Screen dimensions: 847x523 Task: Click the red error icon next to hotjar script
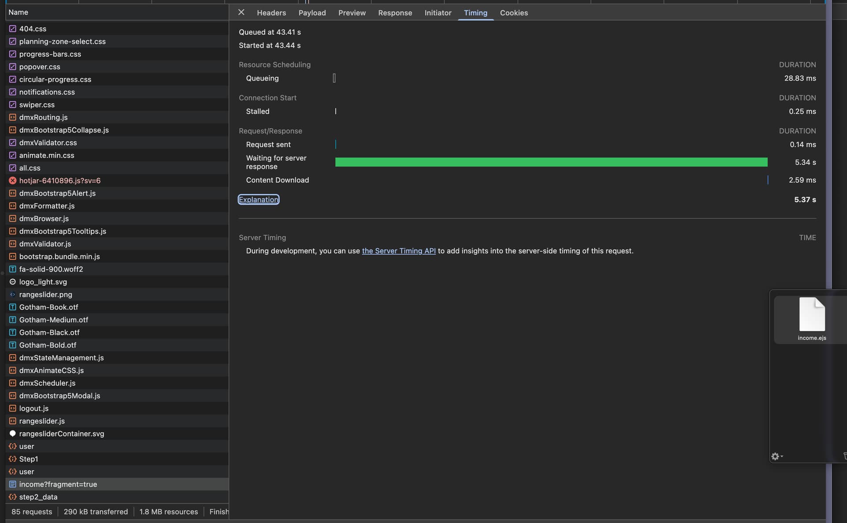click(12, 181)
